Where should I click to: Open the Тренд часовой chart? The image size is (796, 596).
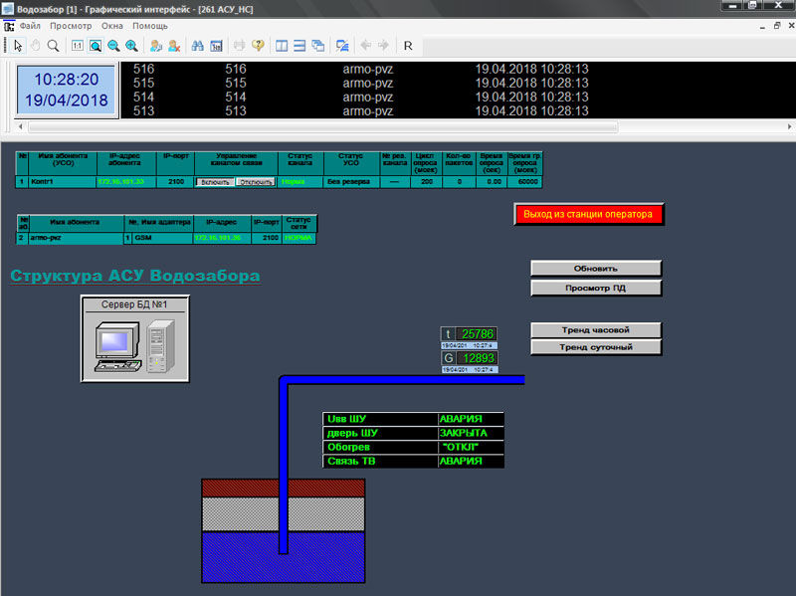[x=596, y=330]
